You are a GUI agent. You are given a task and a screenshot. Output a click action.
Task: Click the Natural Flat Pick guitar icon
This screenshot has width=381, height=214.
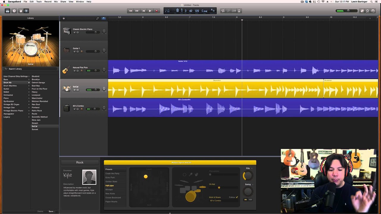66,70
